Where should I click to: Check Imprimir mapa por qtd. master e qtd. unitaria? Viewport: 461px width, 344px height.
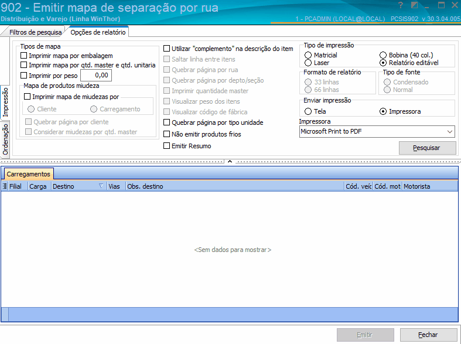(24, 64)
